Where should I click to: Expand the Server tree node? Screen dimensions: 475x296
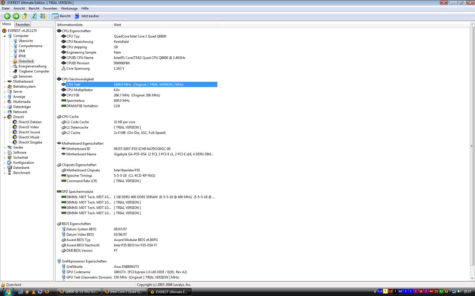tap(5, 92)
